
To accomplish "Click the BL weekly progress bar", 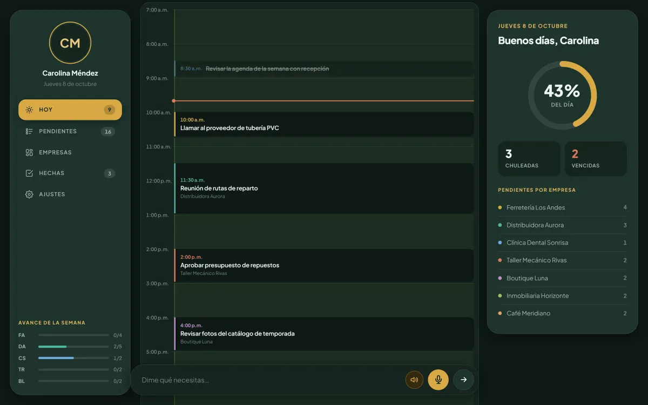I will (x=73, y=381).
